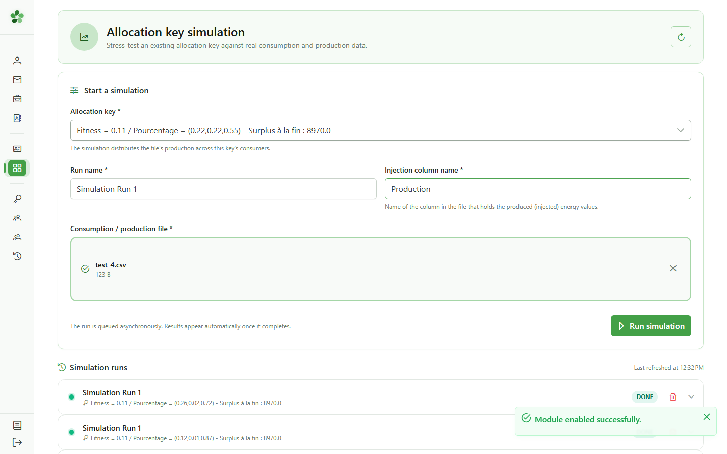Click the Simulation runs section heading
The image size is (727, 454).
(98, 367)
